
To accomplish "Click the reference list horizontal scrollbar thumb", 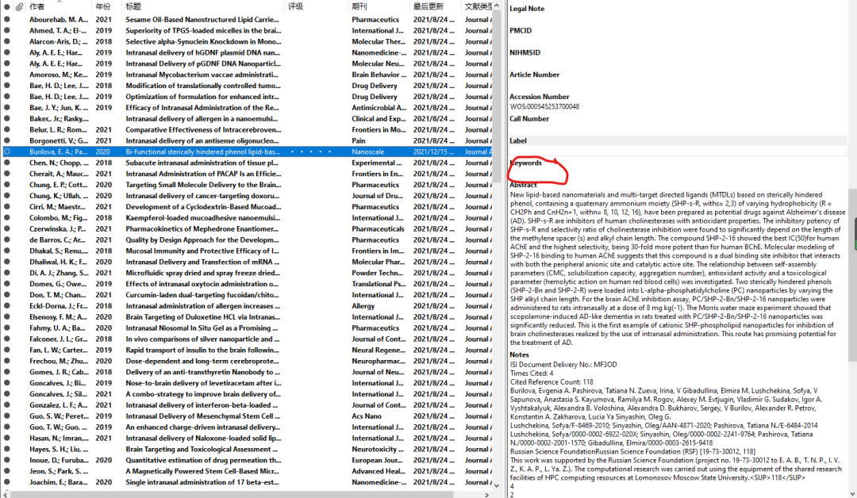I will 231,495.
